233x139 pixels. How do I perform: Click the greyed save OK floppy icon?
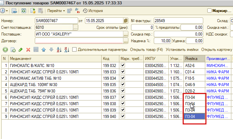click(x=36, y=50)
